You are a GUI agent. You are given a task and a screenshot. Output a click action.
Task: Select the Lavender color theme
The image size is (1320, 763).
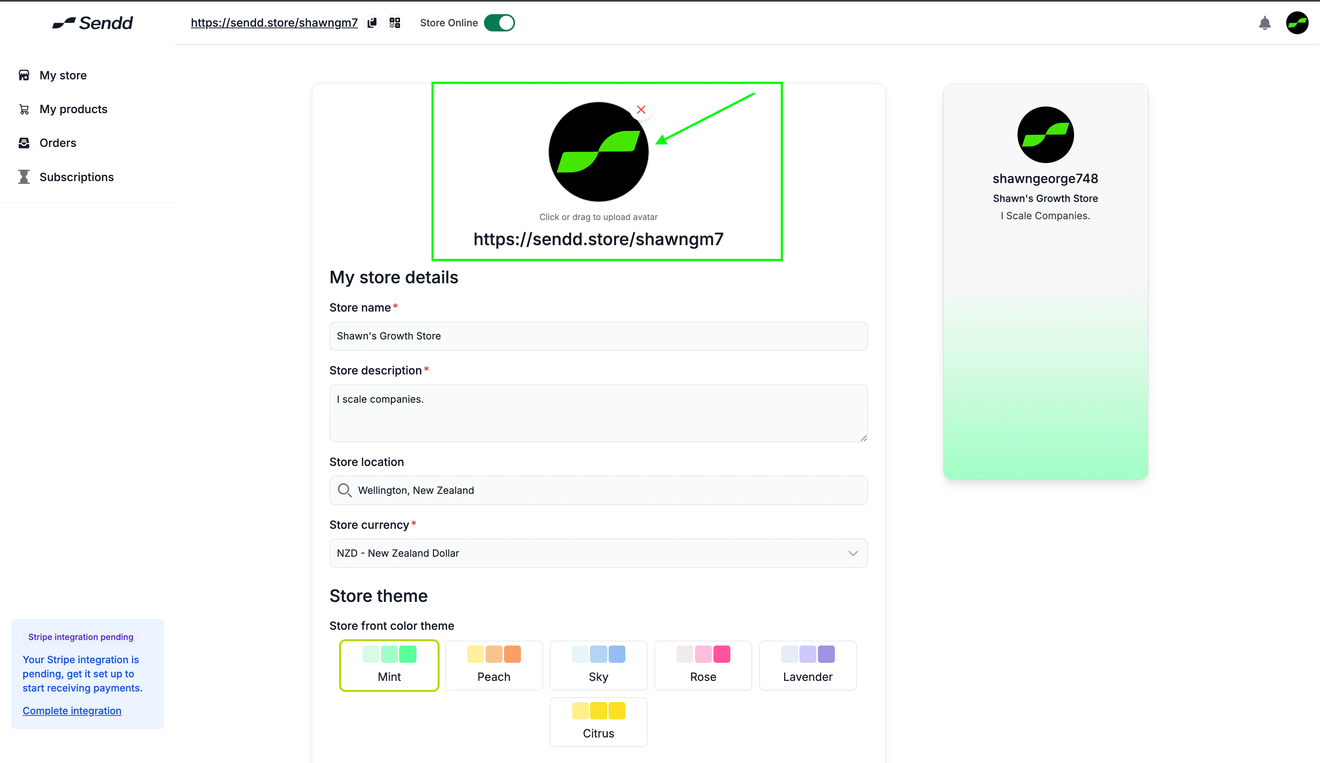pos(807,665)
